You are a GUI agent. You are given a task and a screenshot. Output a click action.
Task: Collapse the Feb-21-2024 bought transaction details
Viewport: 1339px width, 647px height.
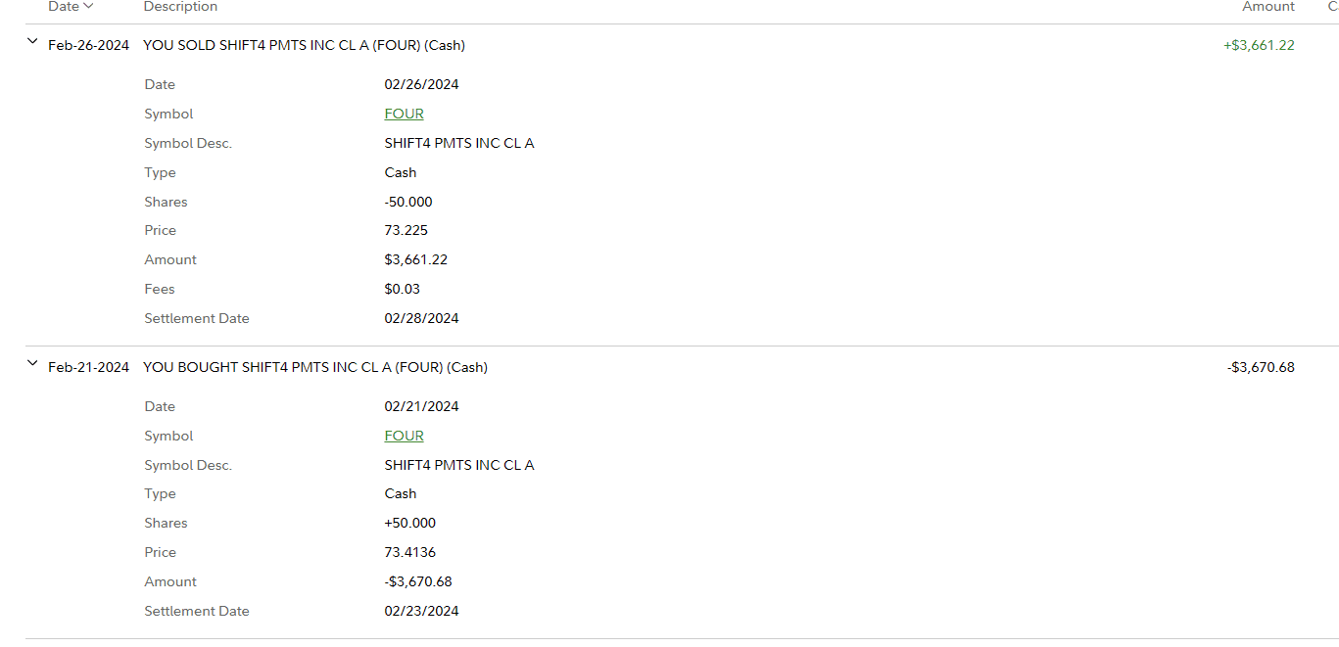click(x=32, y=364)
